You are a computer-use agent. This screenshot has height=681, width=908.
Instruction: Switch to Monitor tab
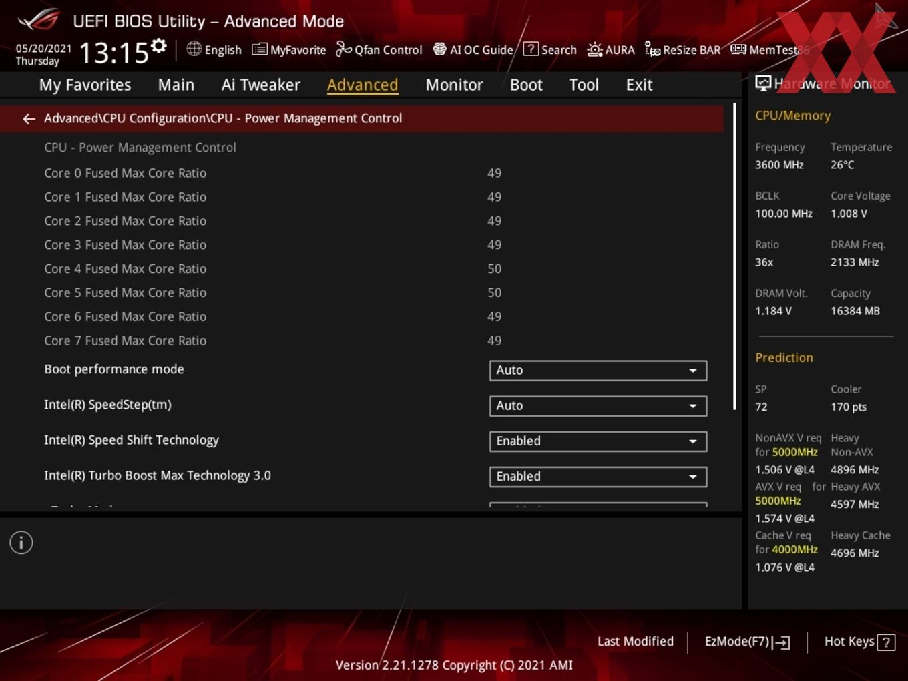click(454, 85)
